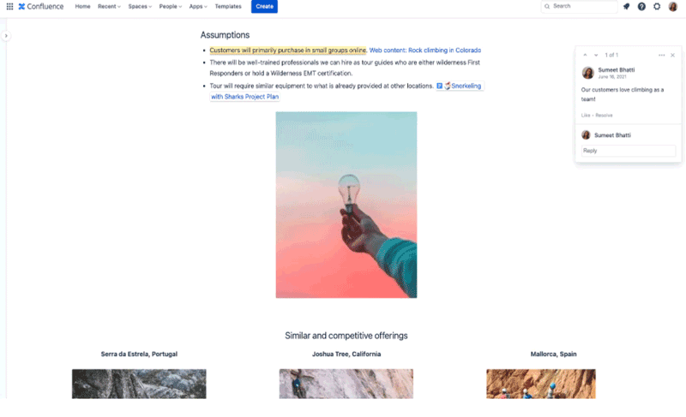The image size is (686, 417).
Task: Click the Create button
Action: (264, 6)
